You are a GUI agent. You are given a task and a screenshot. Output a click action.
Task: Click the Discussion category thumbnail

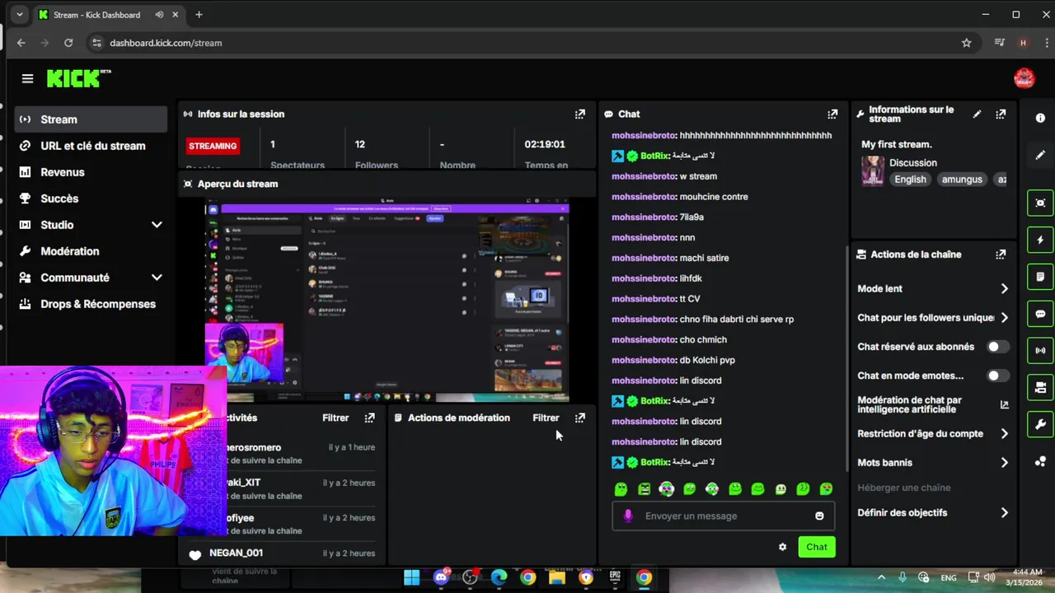(x=873, y=170)
